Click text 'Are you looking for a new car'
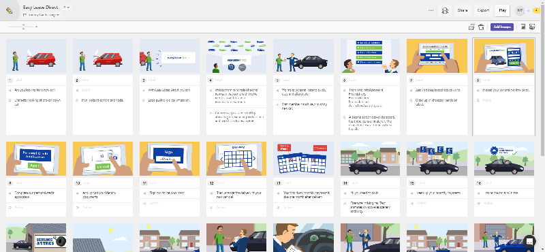 coord(35,90)
